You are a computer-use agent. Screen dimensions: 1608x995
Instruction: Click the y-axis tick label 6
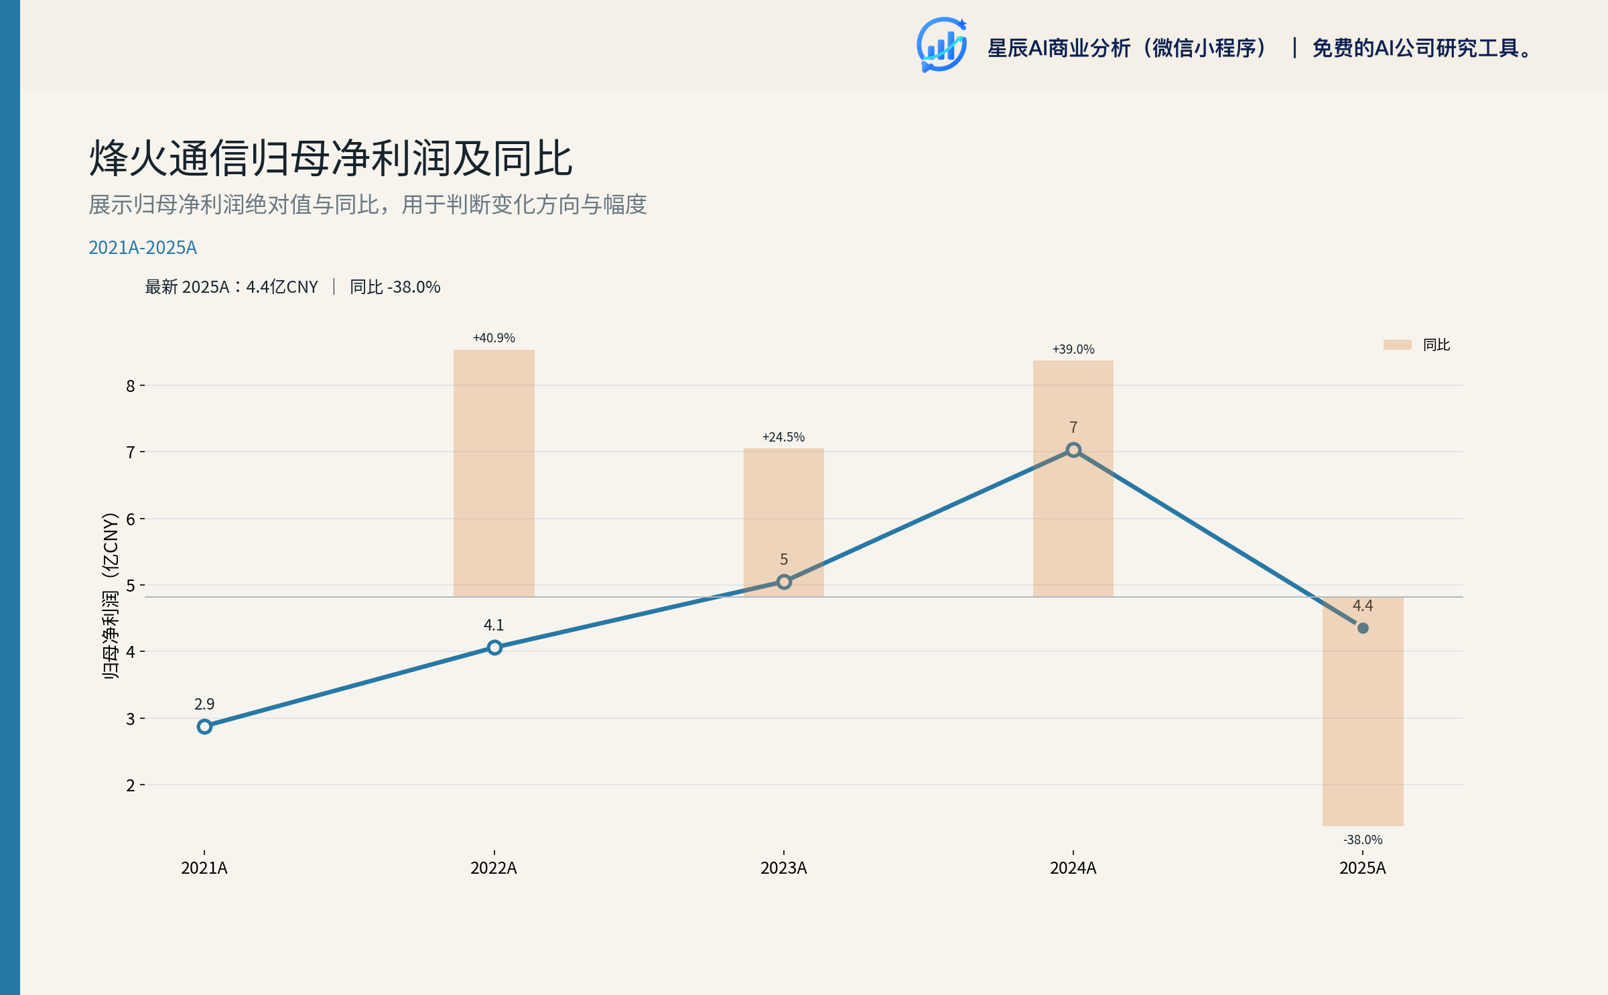131,519
